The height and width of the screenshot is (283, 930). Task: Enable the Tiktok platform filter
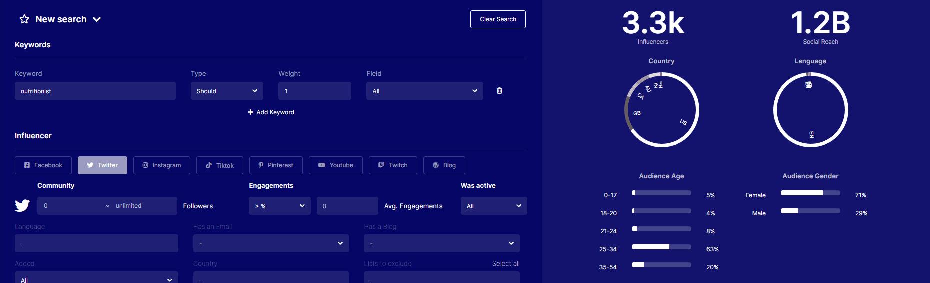tap(219, 165)
